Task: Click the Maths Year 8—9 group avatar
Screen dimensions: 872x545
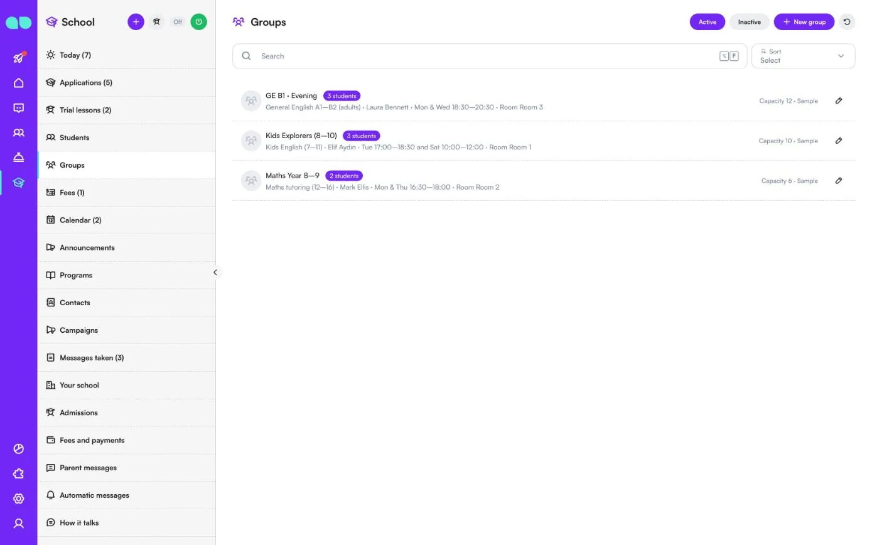Action: point(251,181)
